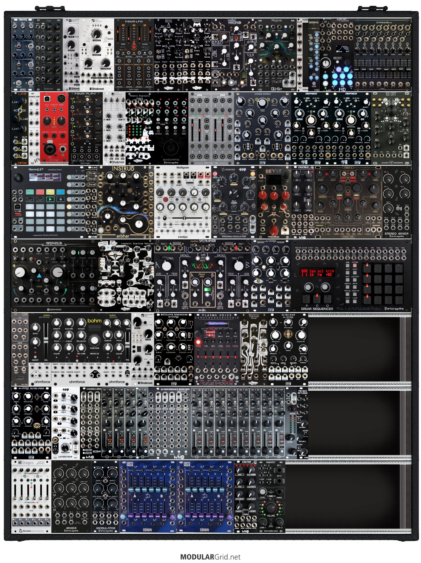The height and width of the screenshot is (563, 421).
Task: Click the Vostok Fuji envelope module
Action: (x=49, y=55)
